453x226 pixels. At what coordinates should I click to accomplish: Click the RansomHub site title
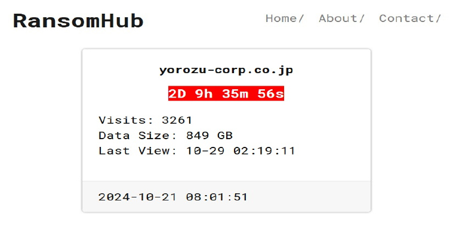click(x=78, y=21)
